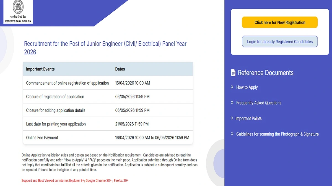Click the chevron icon beside Important Points
Screen dimensions: 332x186
click(231, 118)
